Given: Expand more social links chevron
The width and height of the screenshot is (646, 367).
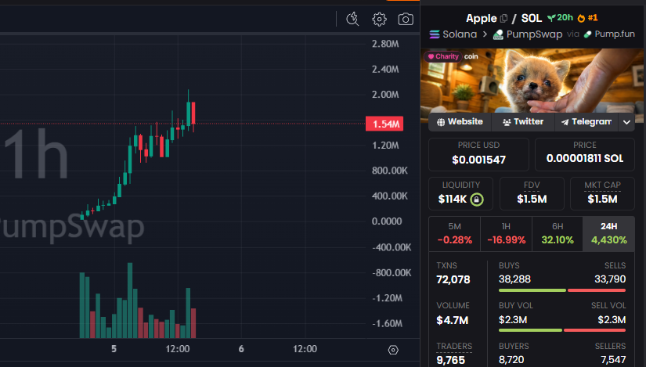Looking at the screenshot, I should point(626,122).
